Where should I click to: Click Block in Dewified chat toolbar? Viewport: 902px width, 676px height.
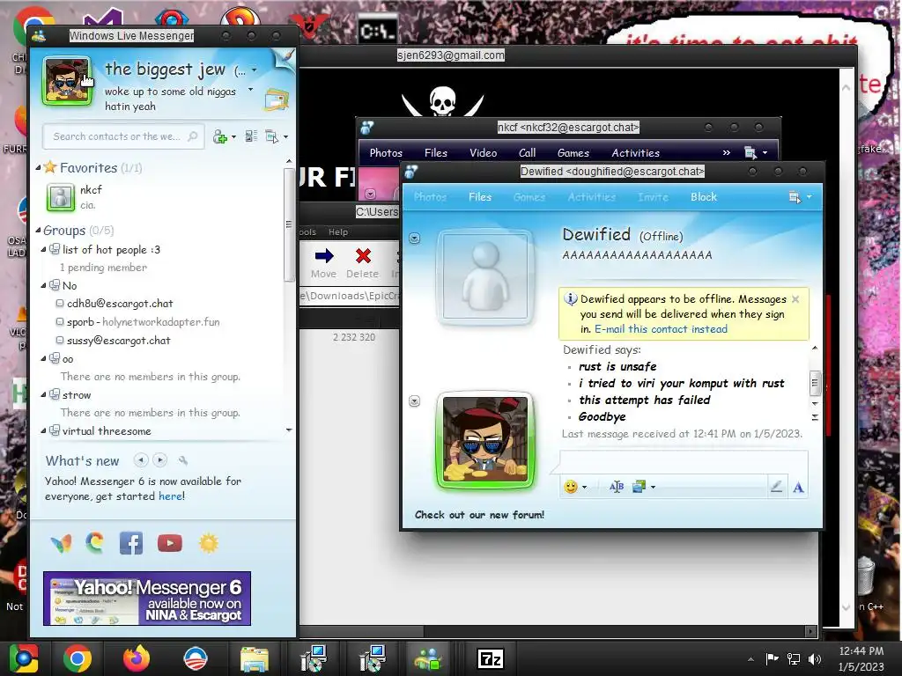pos(704,196)
